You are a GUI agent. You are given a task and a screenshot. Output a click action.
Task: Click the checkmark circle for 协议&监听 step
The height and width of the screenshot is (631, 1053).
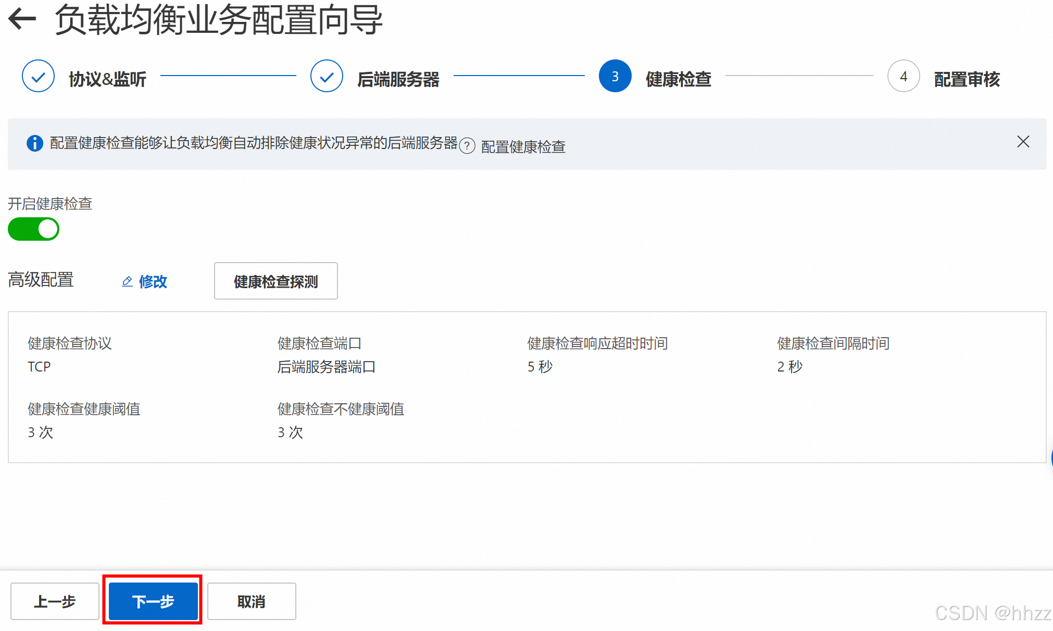(39, 76)
